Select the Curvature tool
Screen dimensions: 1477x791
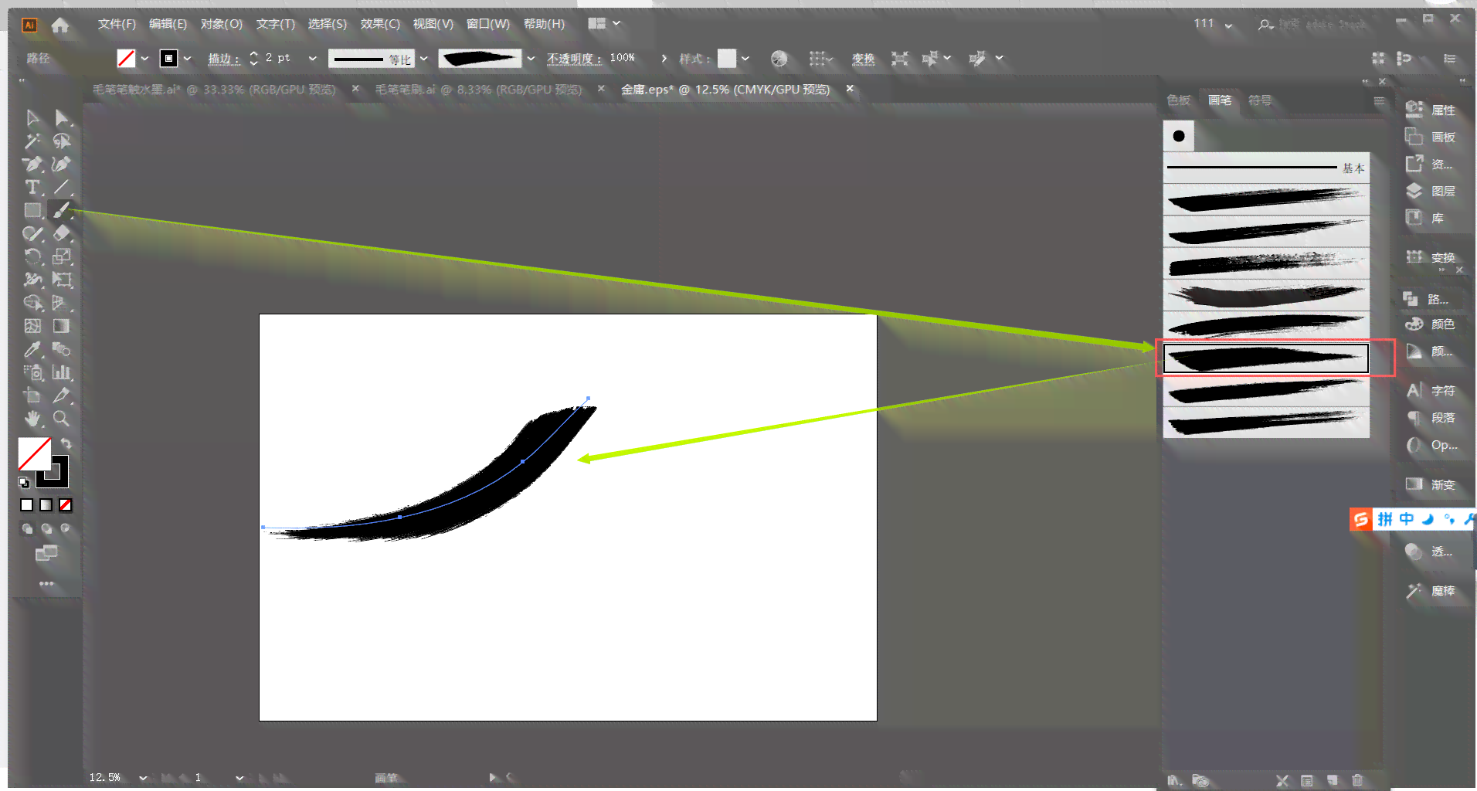[62, 164]
